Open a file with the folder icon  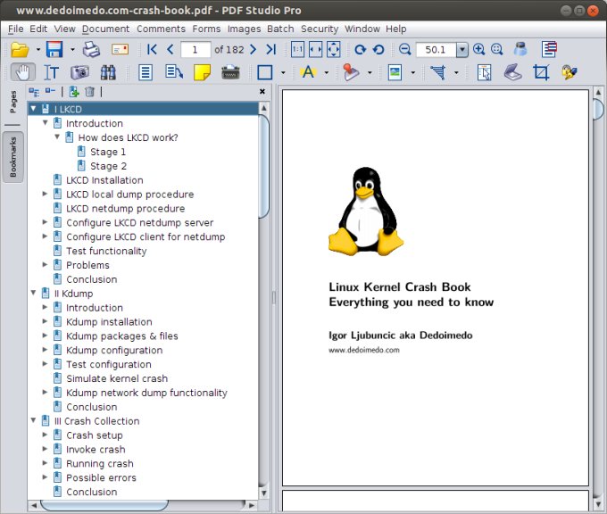(20, 50)
